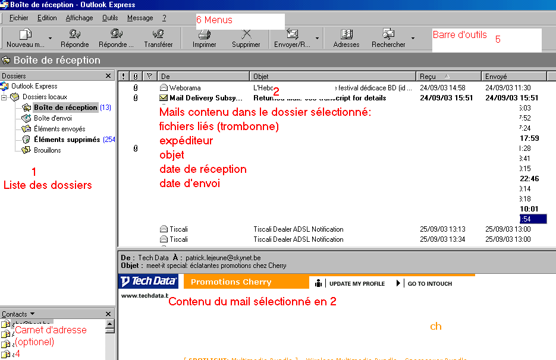
Task: Sort messages by Objet column
Action: (332, 76)
